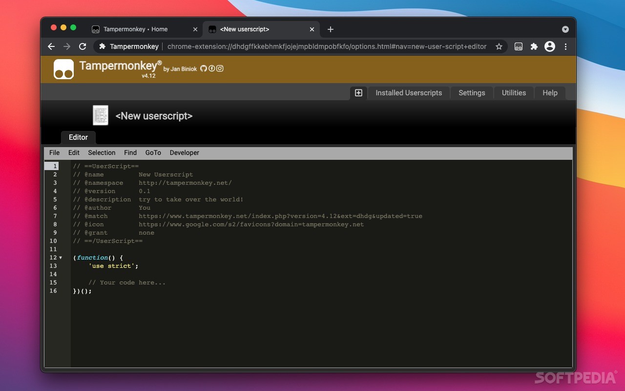The height and width of the screenshot is (391, 625).
Task: Open Extensions puzzle icon
Action: coord(534,46)
